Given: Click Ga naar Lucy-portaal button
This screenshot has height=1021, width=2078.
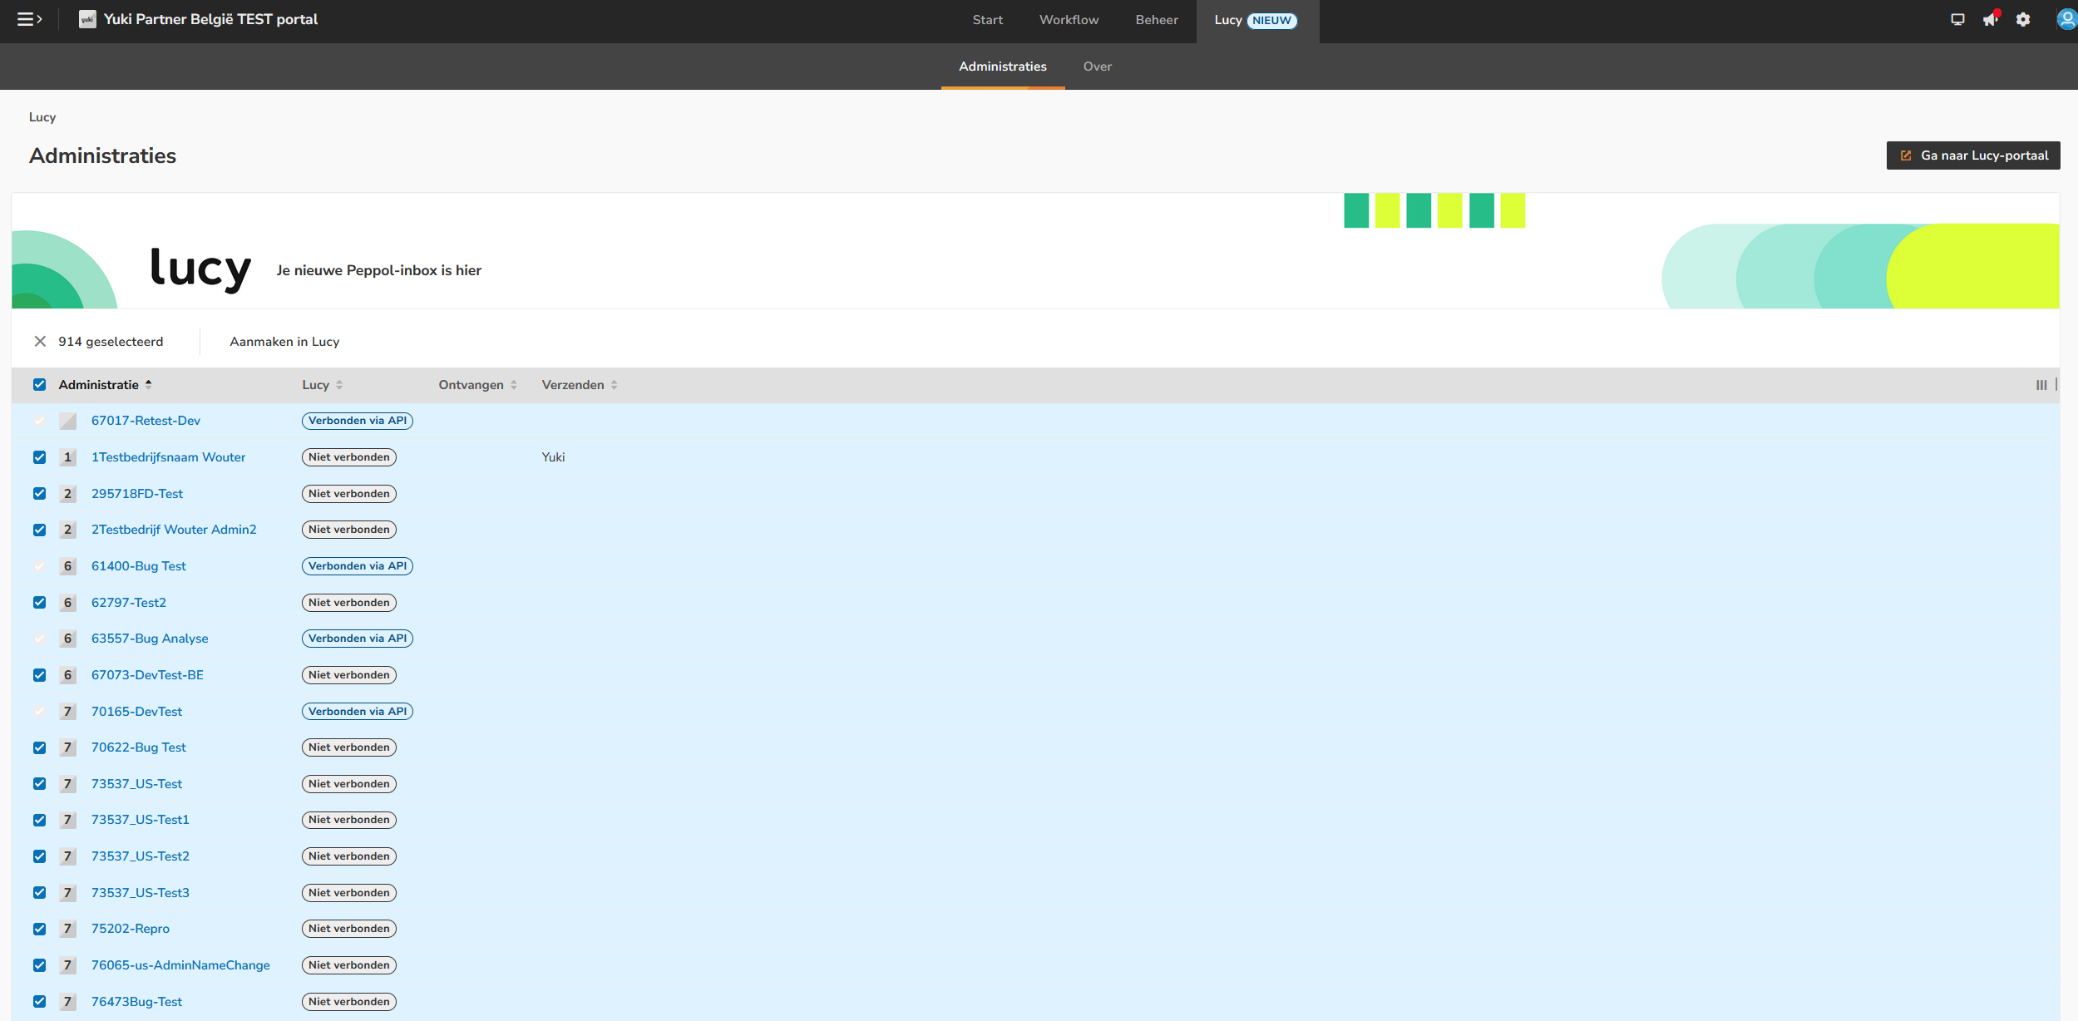Looking at the screenshot, I should click(1972, 155).
